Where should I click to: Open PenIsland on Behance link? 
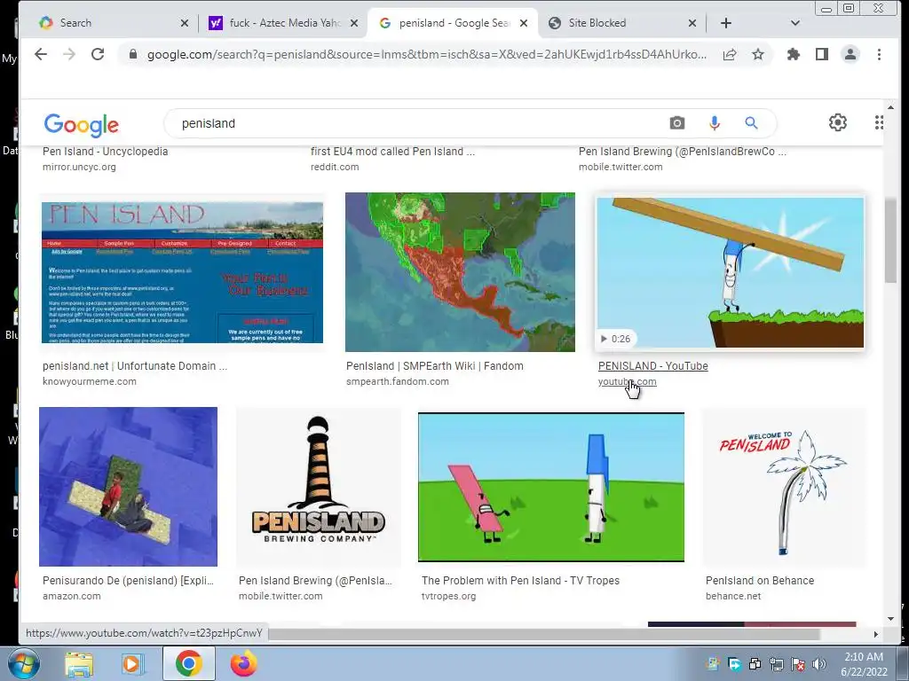point(760,580)
